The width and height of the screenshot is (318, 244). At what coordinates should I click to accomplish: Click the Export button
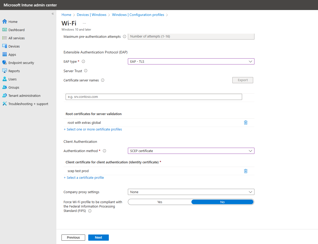coord(243,80)
